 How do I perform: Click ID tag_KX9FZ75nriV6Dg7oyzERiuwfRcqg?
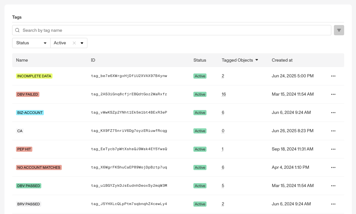[x=129, y=131]
